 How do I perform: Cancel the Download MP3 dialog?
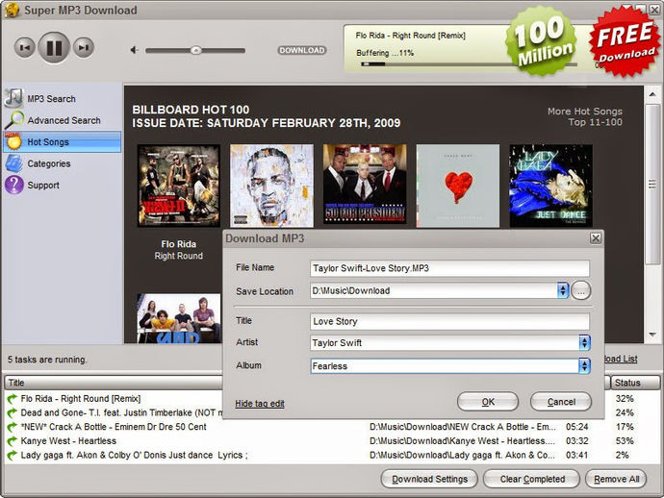(x=561, y=402)
